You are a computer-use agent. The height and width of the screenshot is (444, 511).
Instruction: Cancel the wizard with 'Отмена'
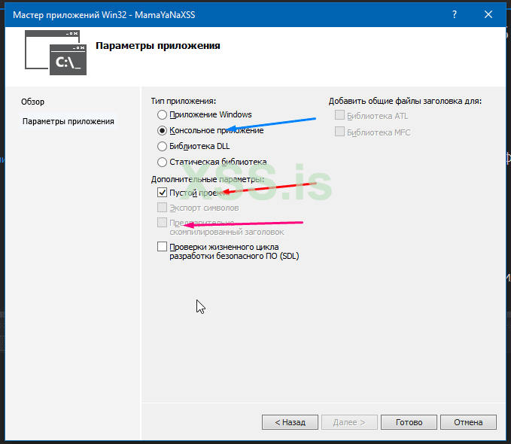click(468, 422)
